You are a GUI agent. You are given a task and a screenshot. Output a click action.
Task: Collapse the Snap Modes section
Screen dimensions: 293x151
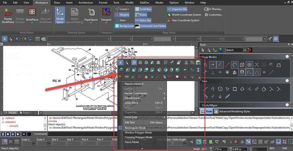(x=287, y=56)
